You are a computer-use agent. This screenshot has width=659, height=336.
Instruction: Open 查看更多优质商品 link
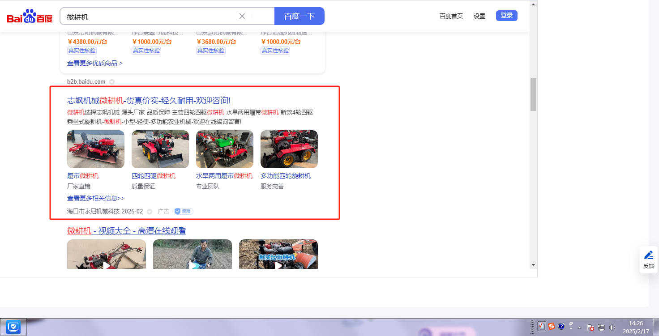[95, 63]
